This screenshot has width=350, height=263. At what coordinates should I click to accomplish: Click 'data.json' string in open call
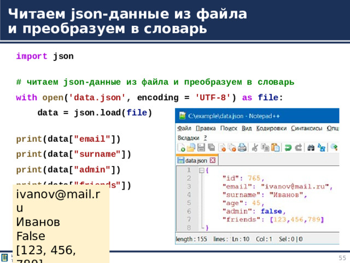coord(97,98)
